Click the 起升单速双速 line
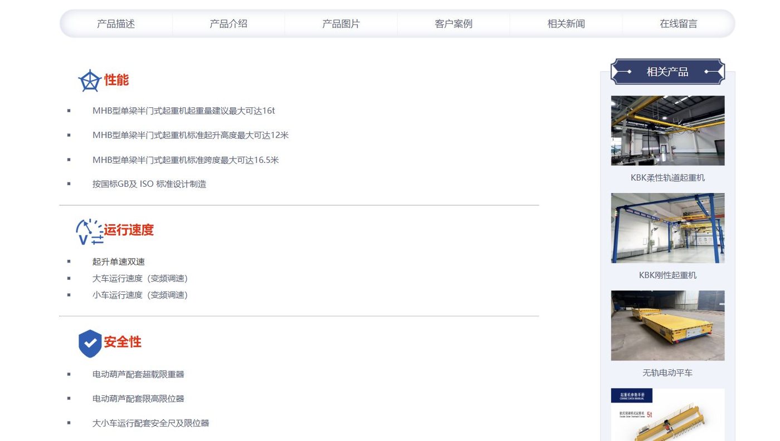Image resolution: width=780 pixels, height=441 pixels. (119, 262)
